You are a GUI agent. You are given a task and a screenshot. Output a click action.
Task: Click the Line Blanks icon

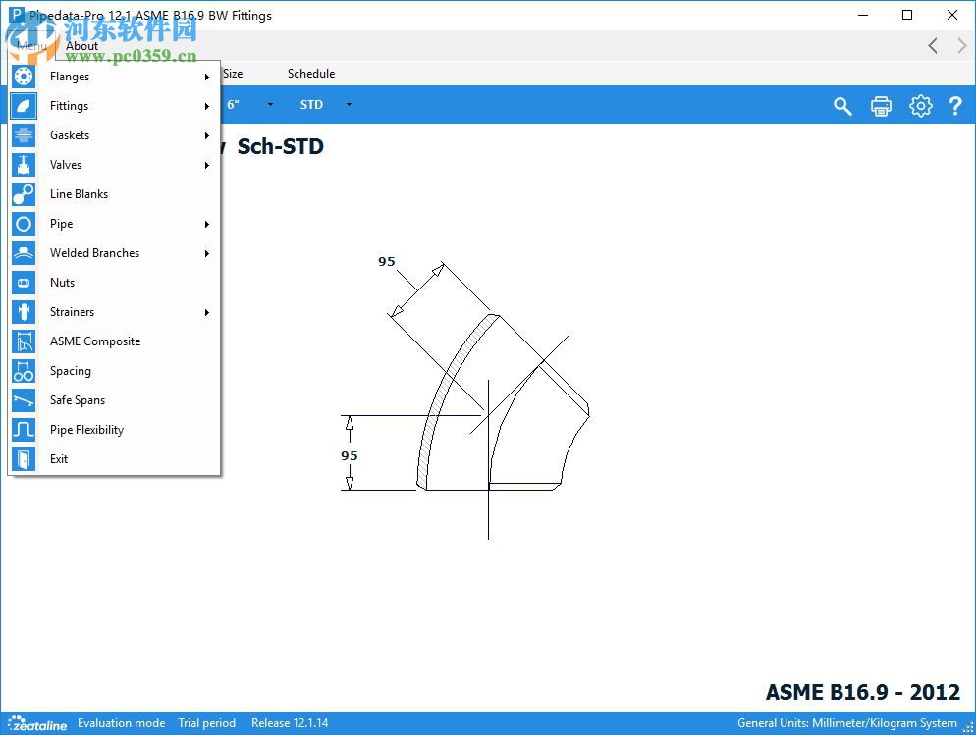[x=23, y=194]
